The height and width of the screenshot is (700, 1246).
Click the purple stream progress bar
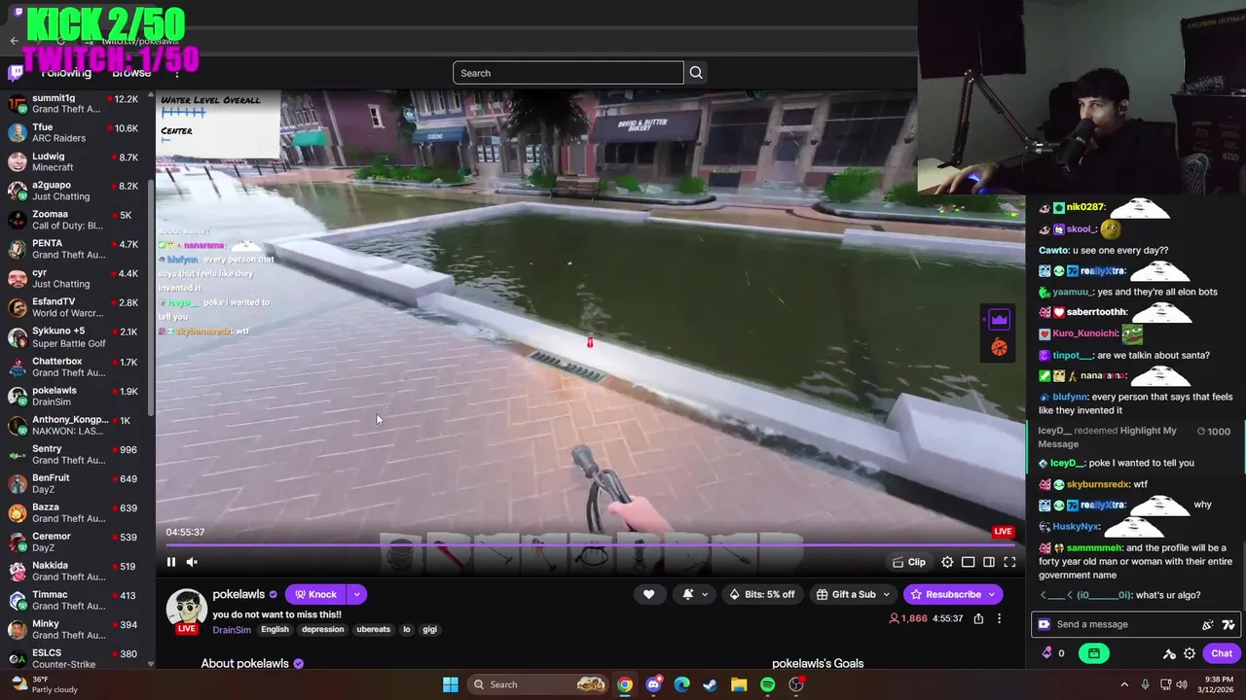(x=589, y=545)
